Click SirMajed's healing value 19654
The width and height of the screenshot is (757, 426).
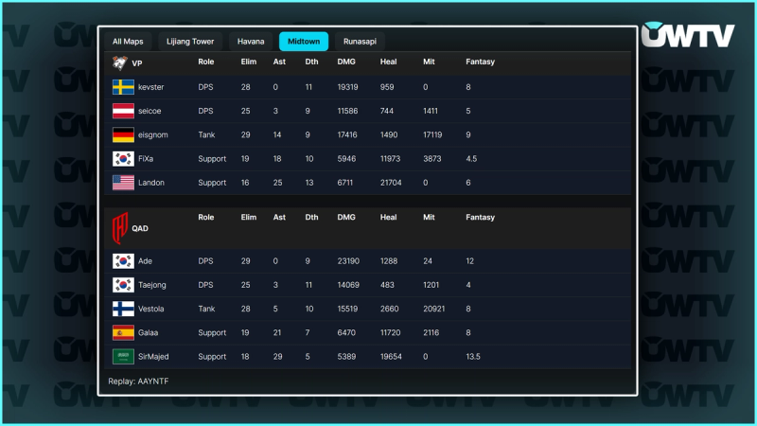pyautogui.click(x=391, y=357)
